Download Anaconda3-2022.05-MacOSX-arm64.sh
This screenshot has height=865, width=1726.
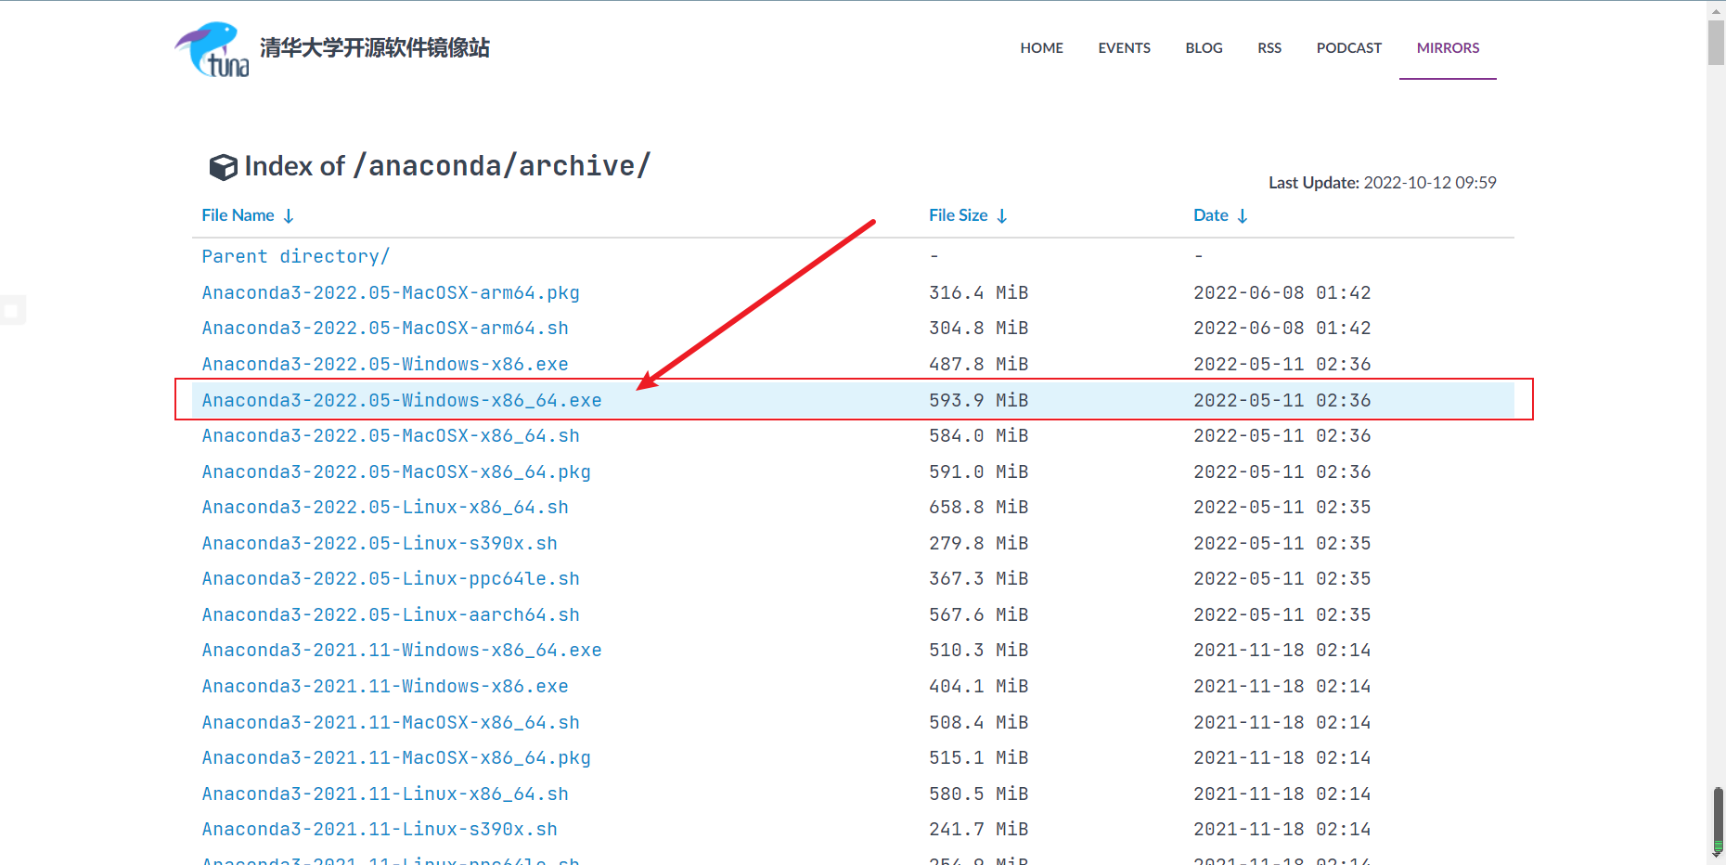(385, 328)
